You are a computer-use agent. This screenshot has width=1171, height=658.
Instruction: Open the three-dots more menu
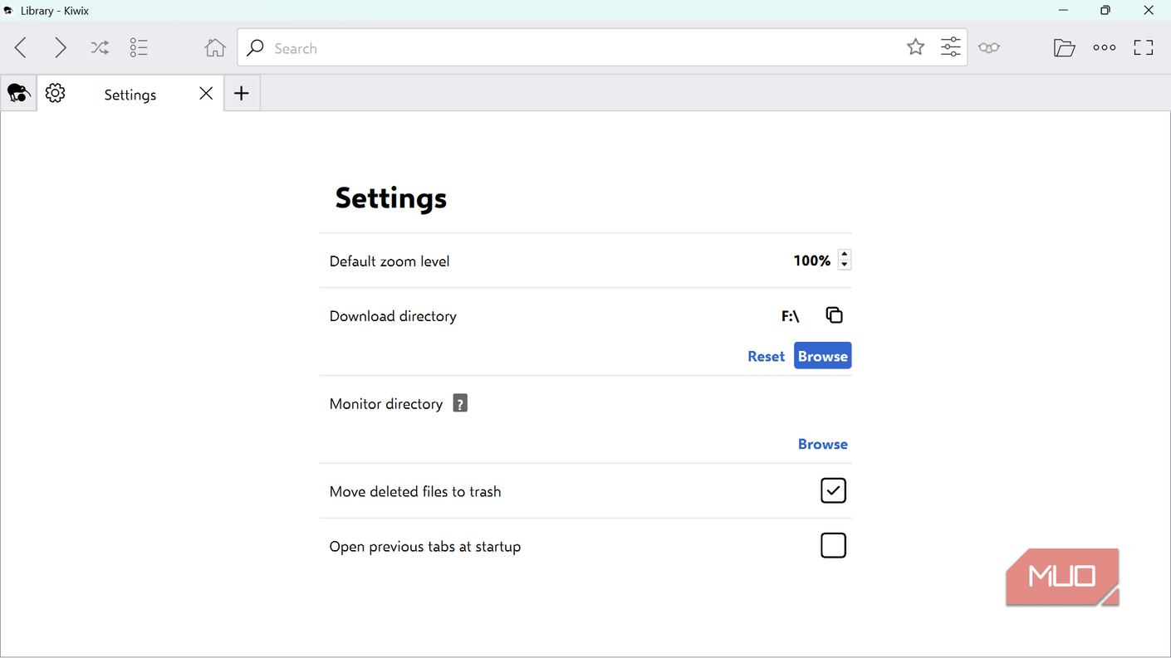click(x=1105, y=48)
